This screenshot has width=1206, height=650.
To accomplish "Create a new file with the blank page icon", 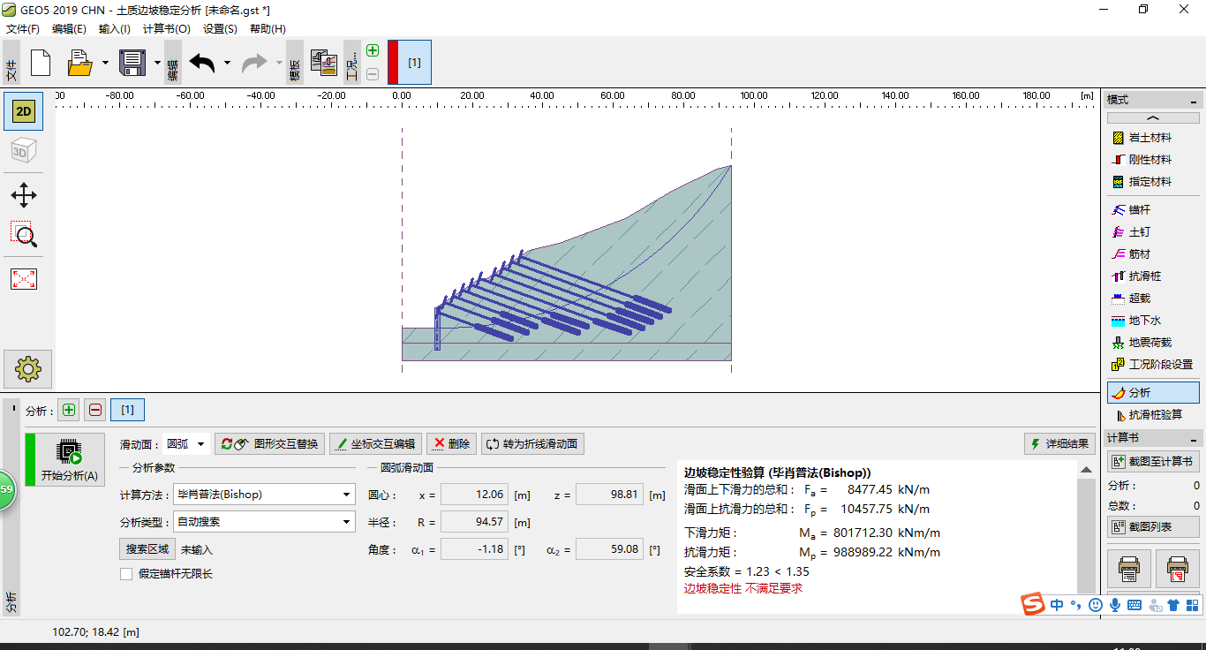I will (41, 63).
